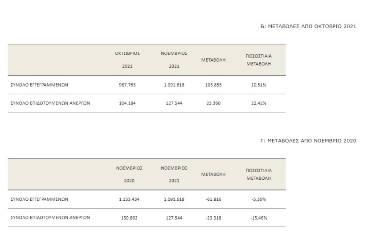Screen dimensions: 392x244
Task: Click the percentage 22,42%
Action: click(x=259, y=103)
